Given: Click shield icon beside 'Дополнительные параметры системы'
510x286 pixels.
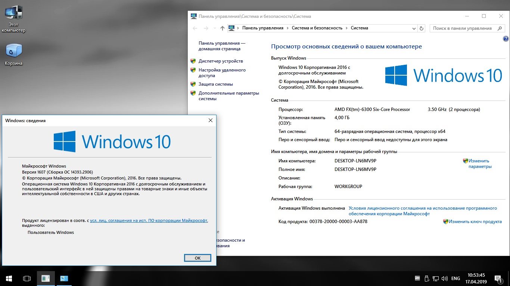Looking at the screenshot, I should (x=193, y=93).
